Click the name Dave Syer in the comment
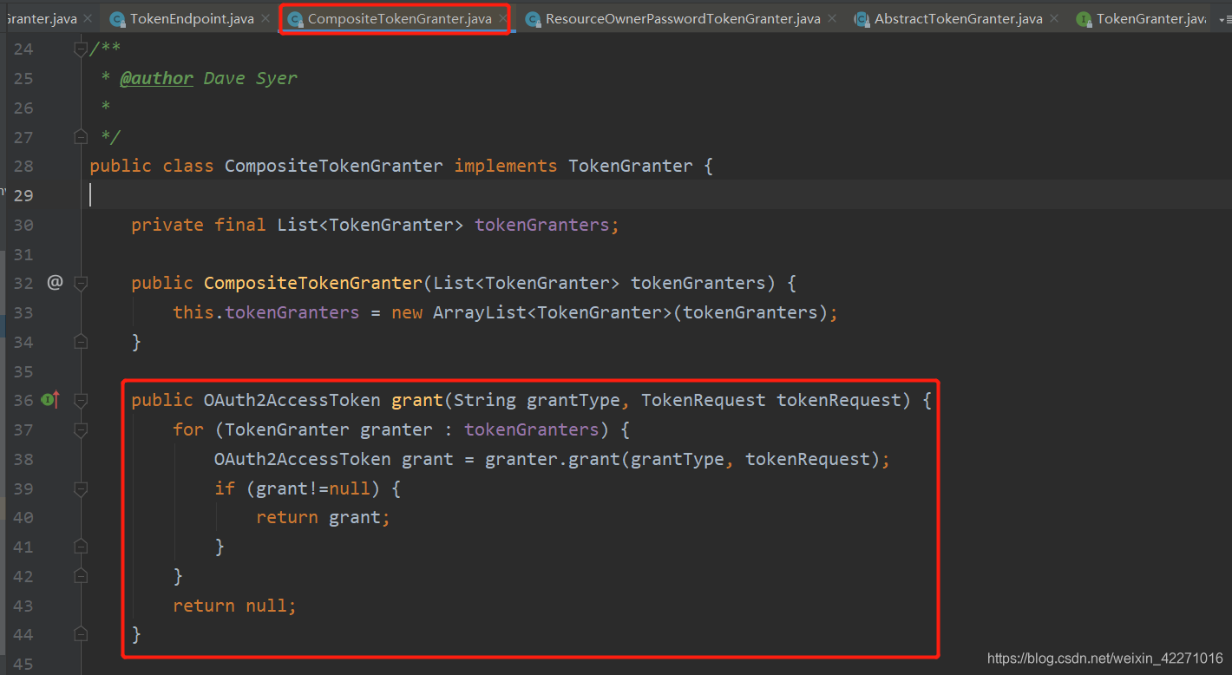The height and width of the screenshot is (675, 1232). point(251,78)
